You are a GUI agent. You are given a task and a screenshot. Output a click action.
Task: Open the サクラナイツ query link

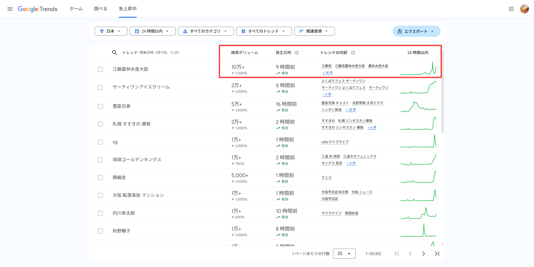click(332, 213)
